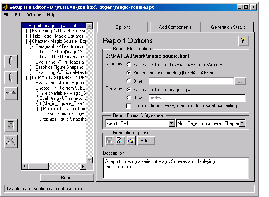269x197 pixels.
Task: Enable increment to prevent overwriting checkbox
Action: coord(128,106)
